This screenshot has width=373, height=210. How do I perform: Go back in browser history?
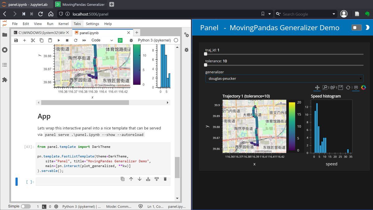pos(5,14)
